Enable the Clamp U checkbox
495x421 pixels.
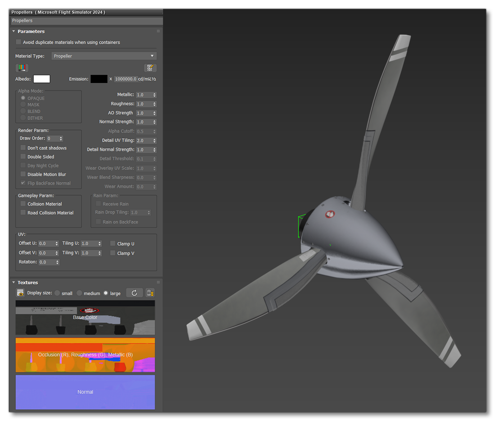pos(113,243)
